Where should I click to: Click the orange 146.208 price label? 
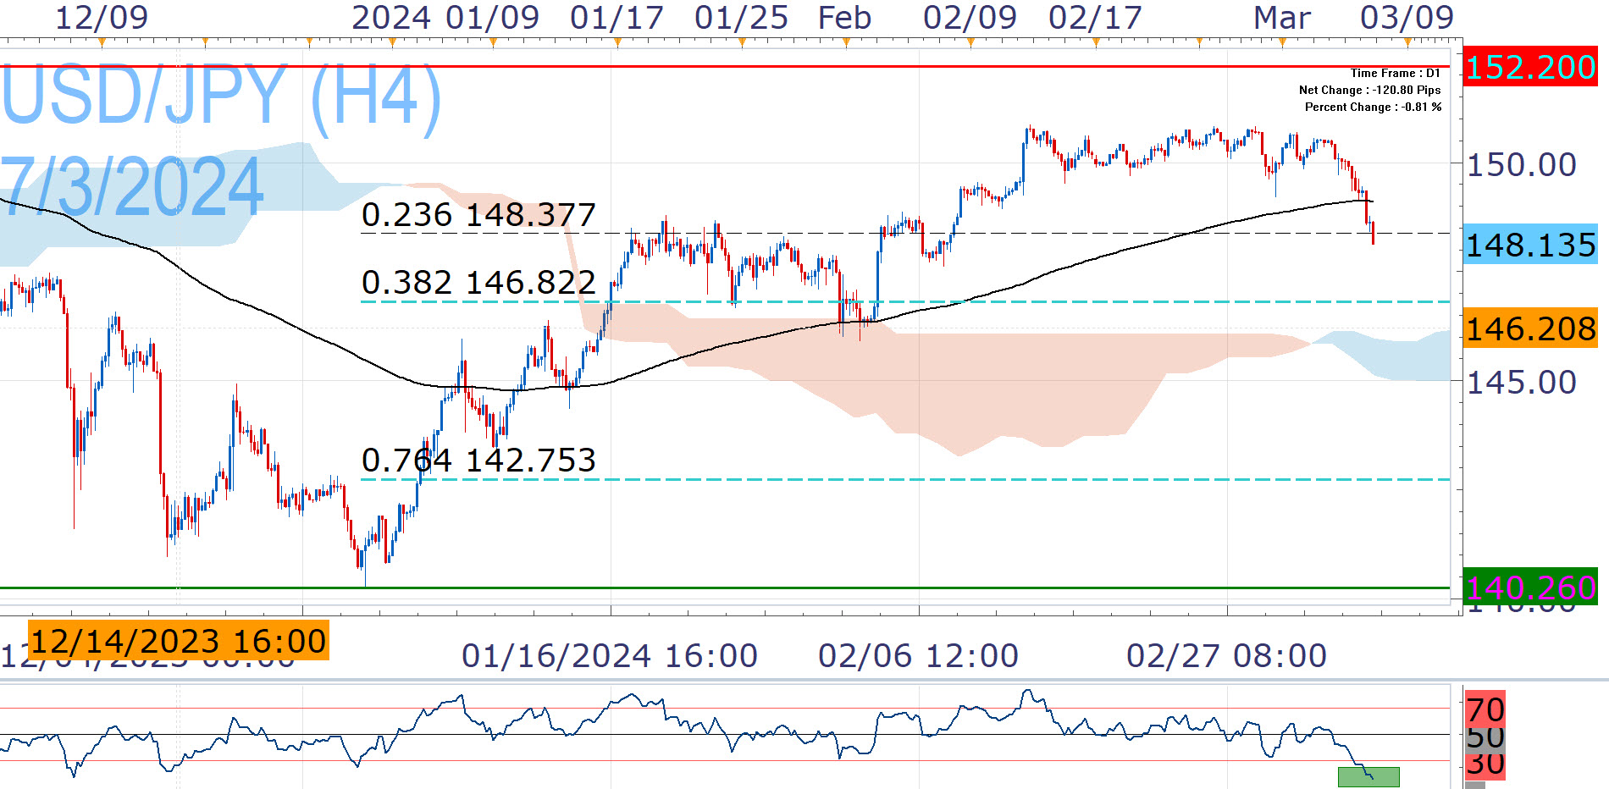tap(1529, 328)
